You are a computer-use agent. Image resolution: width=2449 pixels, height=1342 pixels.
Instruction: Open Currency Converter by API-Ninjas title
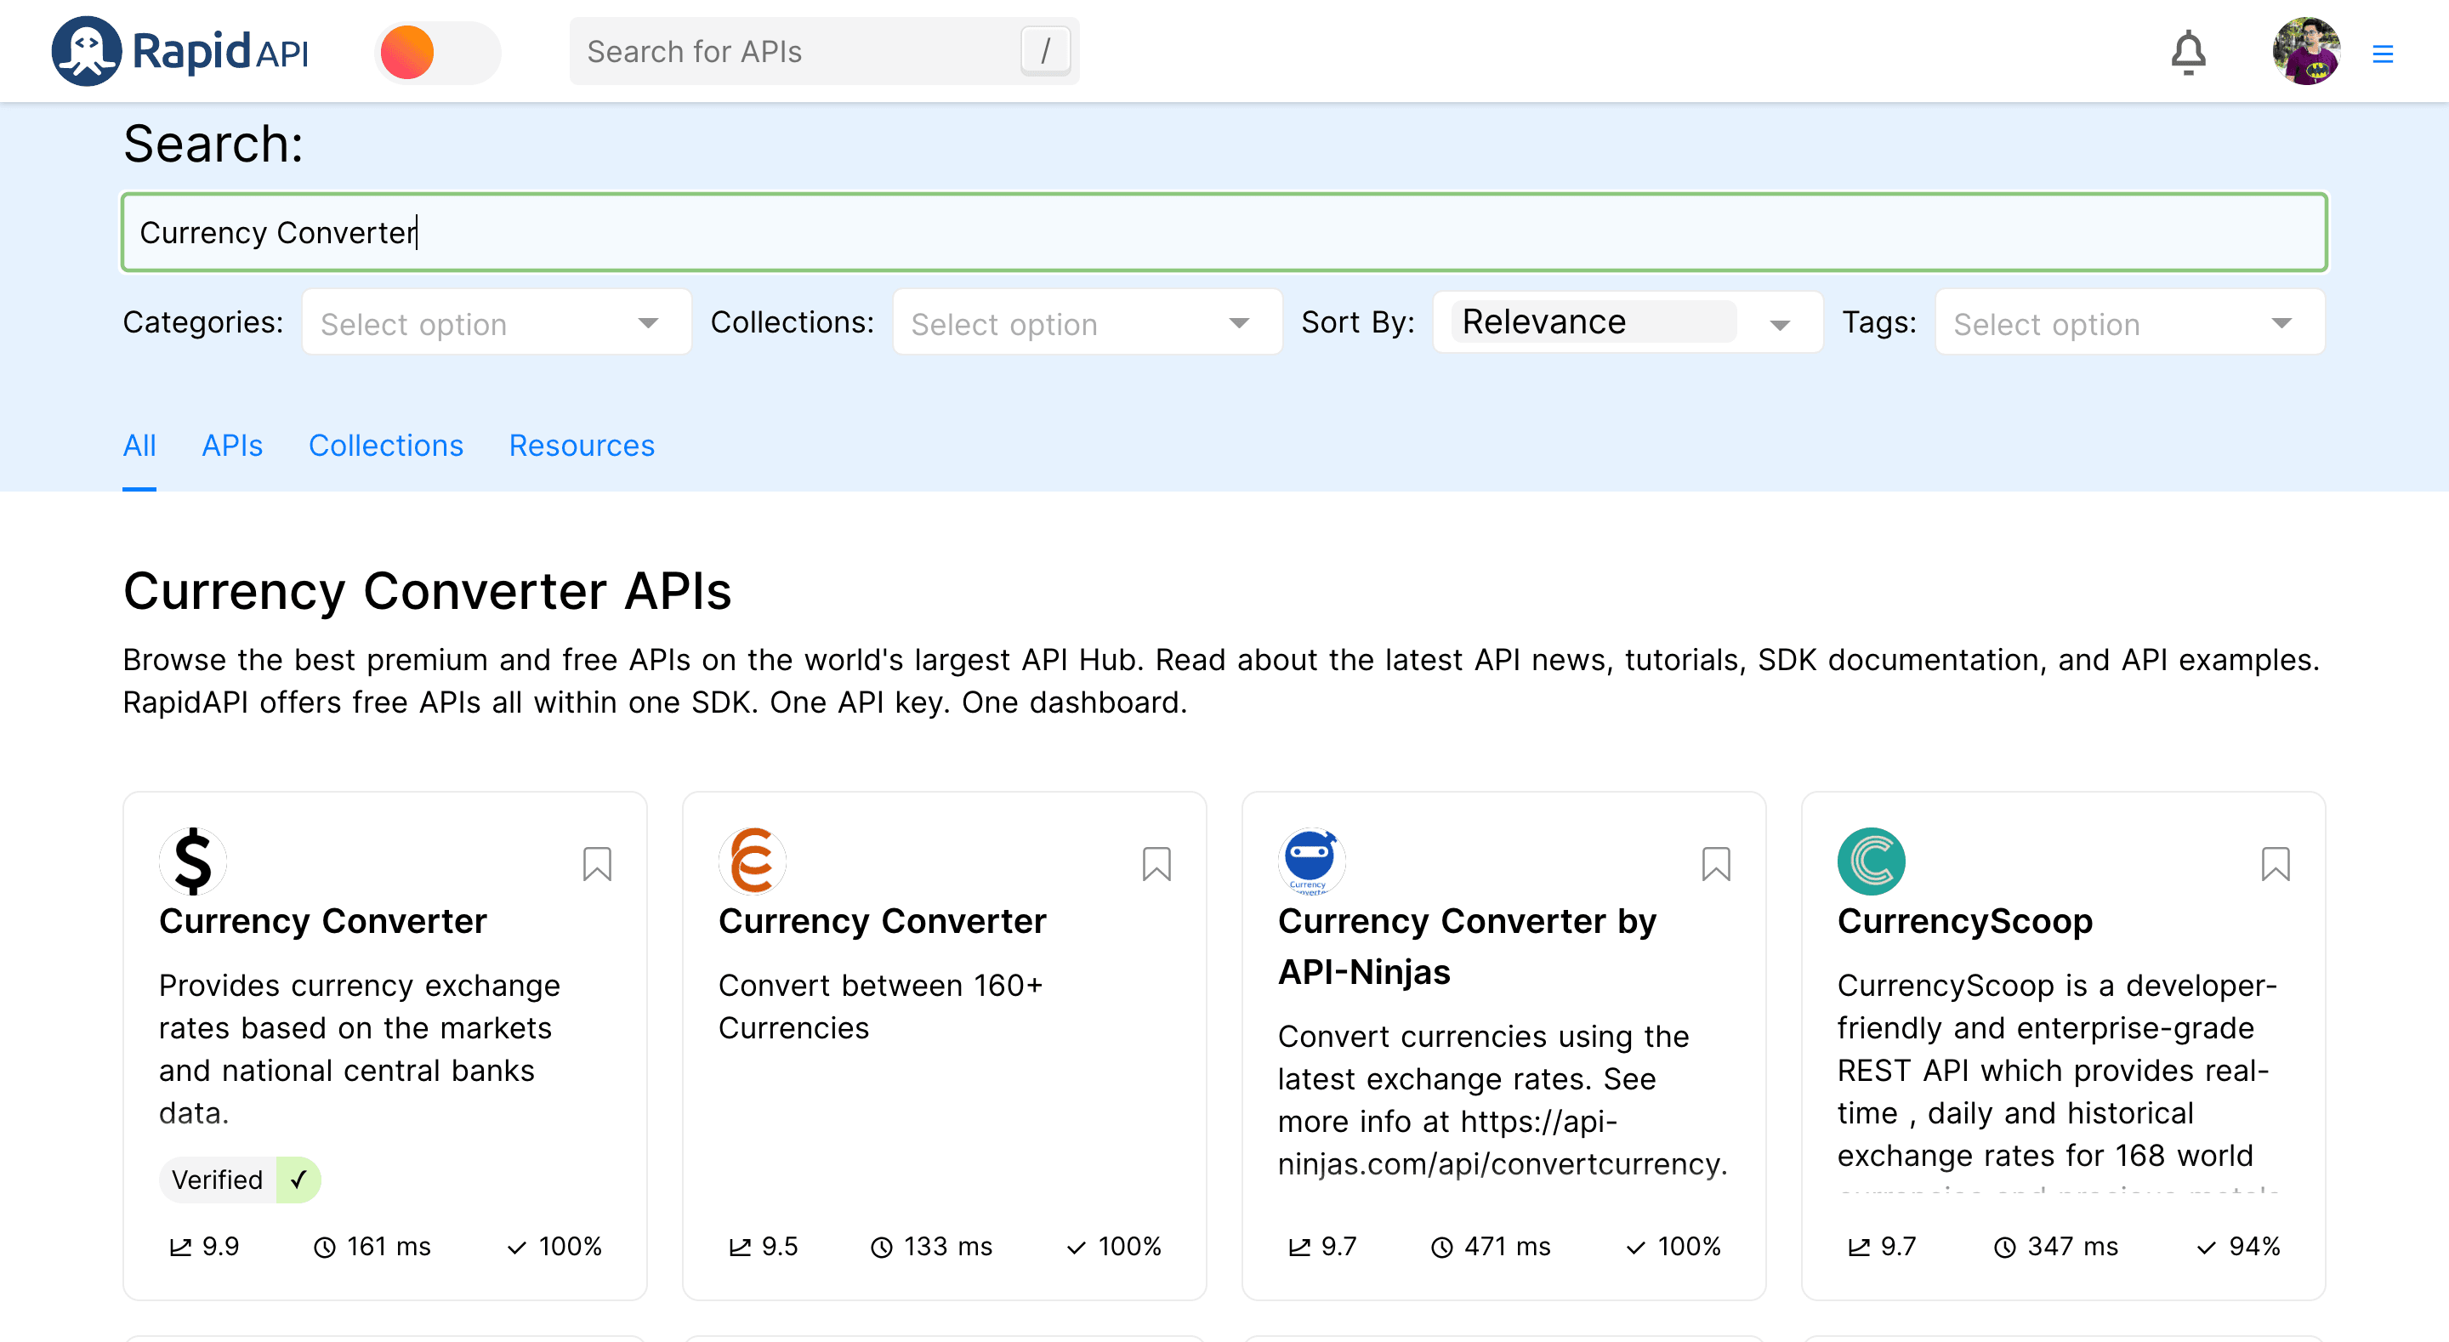(1467, 947)
